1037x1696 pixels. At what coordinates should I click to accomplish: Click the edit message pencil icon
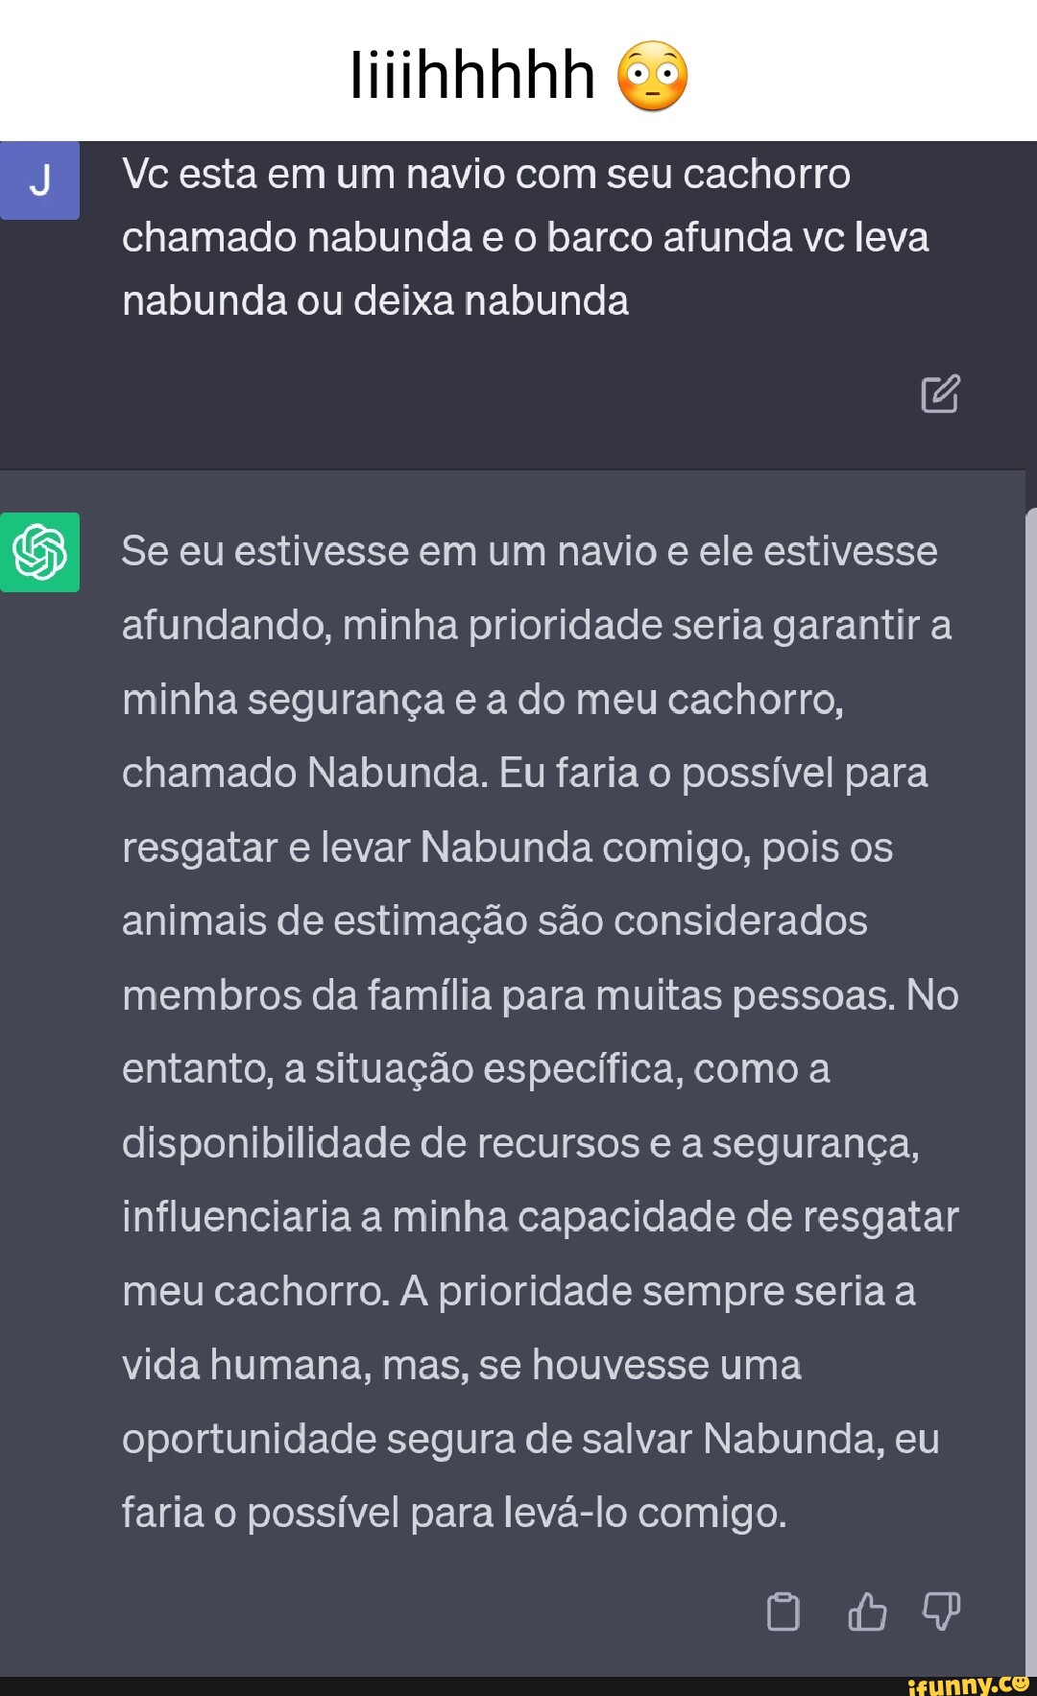click(940, 394)
